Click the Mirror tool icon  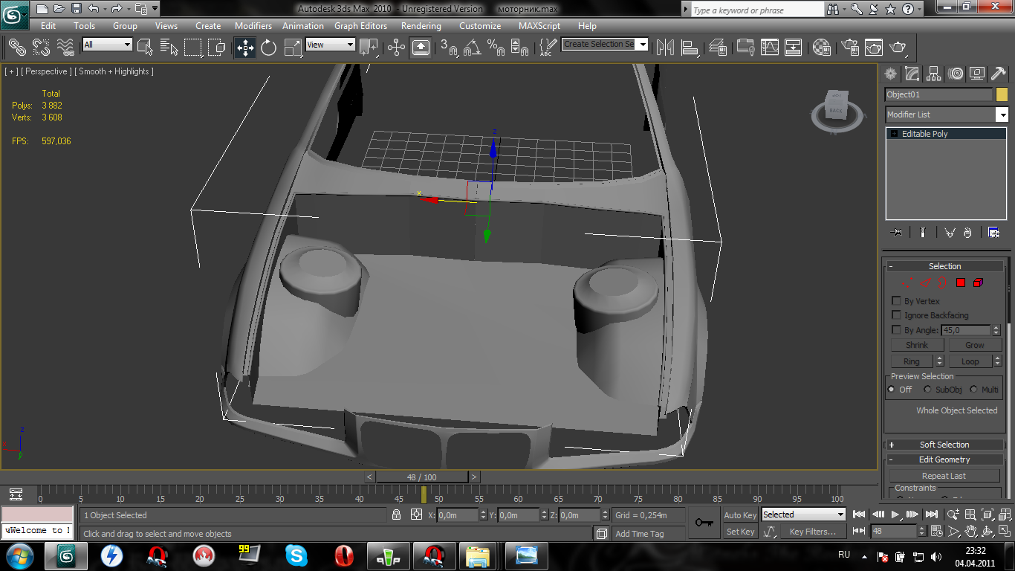(x=665, y=48)
